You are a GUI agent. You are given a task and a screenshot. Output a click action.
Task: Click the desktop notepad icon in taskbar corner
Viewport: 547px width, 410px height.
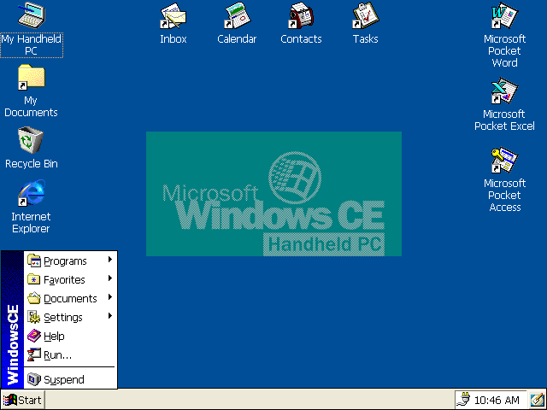click(x=538, y=400)
